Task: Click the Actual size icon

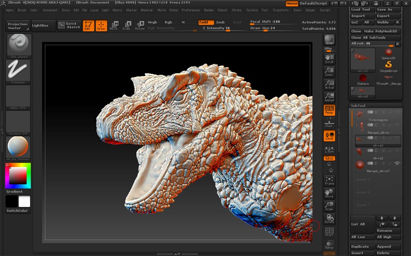Action: pos(329,84)
